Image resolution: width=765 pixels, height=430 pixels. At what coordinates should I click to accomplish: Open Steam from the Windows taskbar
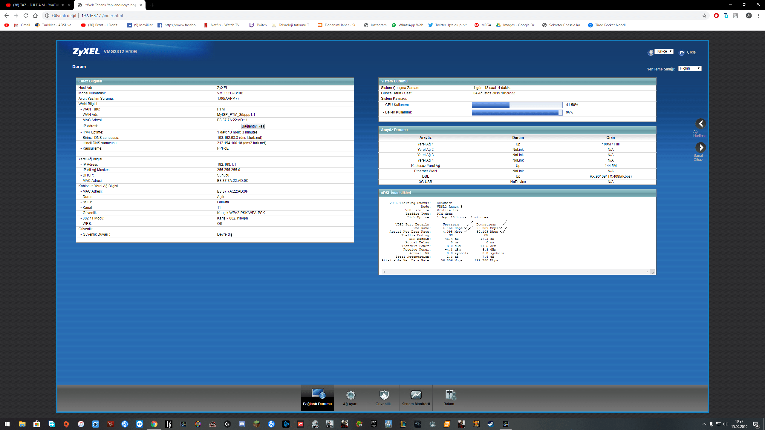pos(491,424)
